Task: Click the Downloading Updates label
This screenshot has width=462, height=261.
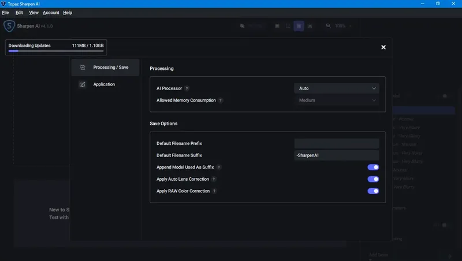Action: click(29, 46)
